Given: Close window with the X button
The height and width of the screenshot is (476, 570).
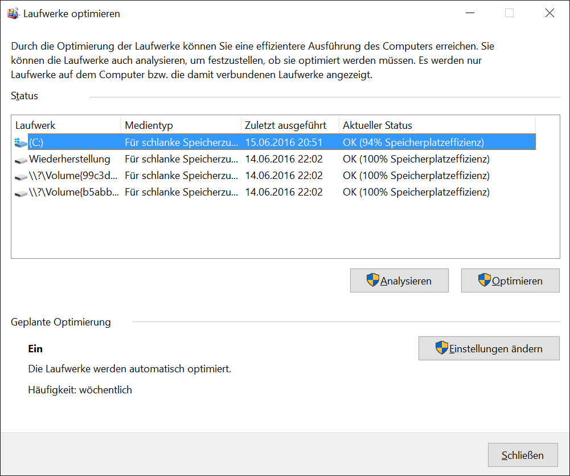Looking at the screenshot, I should pyautogui.click(x=550, y=13).
